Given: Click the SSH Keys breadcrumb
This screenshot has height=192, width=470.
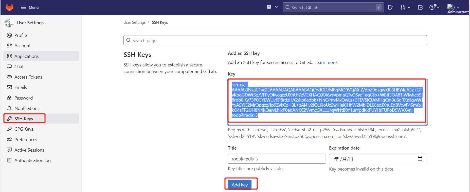Looking at the screenshot, I should (x=160, y=22).
